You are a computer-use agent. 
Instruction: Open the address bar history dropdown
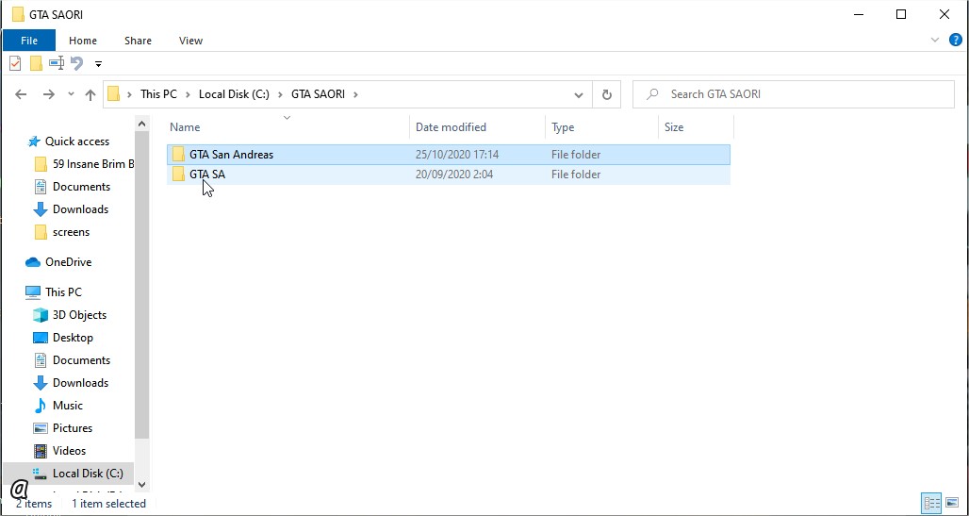pyautogui.click(x=579, y=94)
